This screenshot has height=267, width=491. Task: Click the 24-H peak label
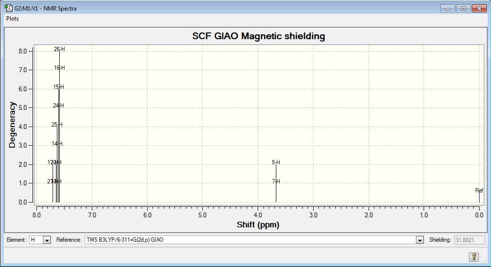58,106
